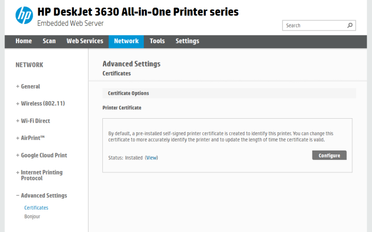
Task: Switch to the Scan tab
Action: pyautogui.click(x=49, y=41)
